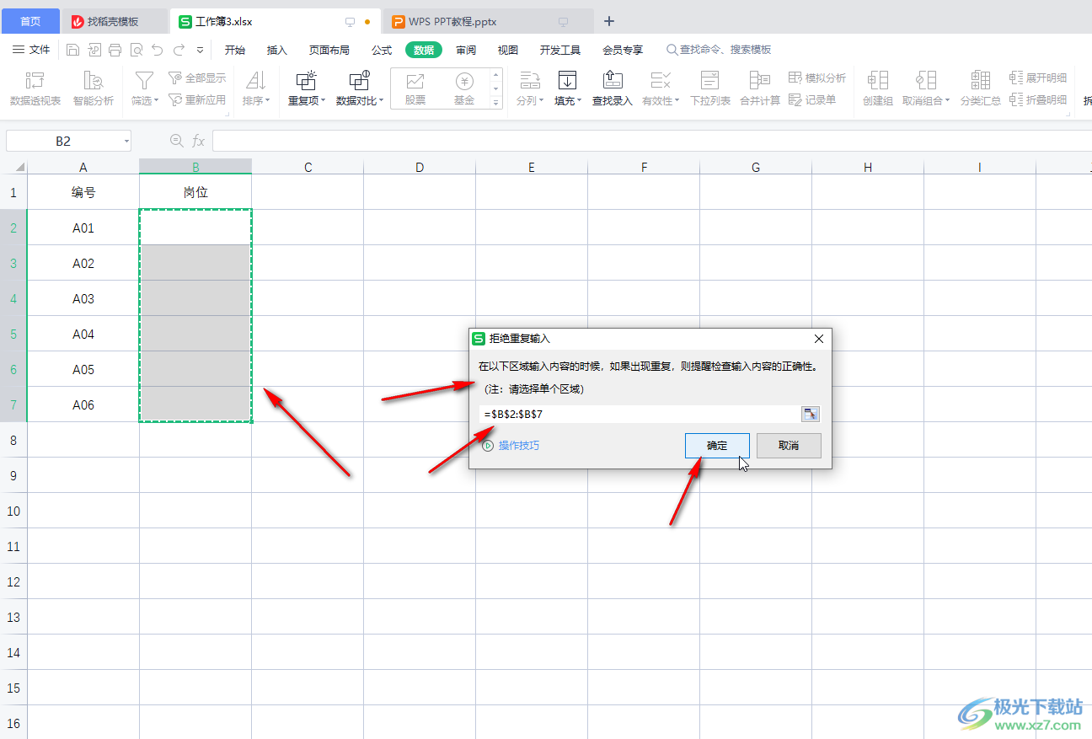Image resolution: width=1092 pixels, height=739 pixels.
Task: Click the formula bar input
Action: click(x=650, y=141)
